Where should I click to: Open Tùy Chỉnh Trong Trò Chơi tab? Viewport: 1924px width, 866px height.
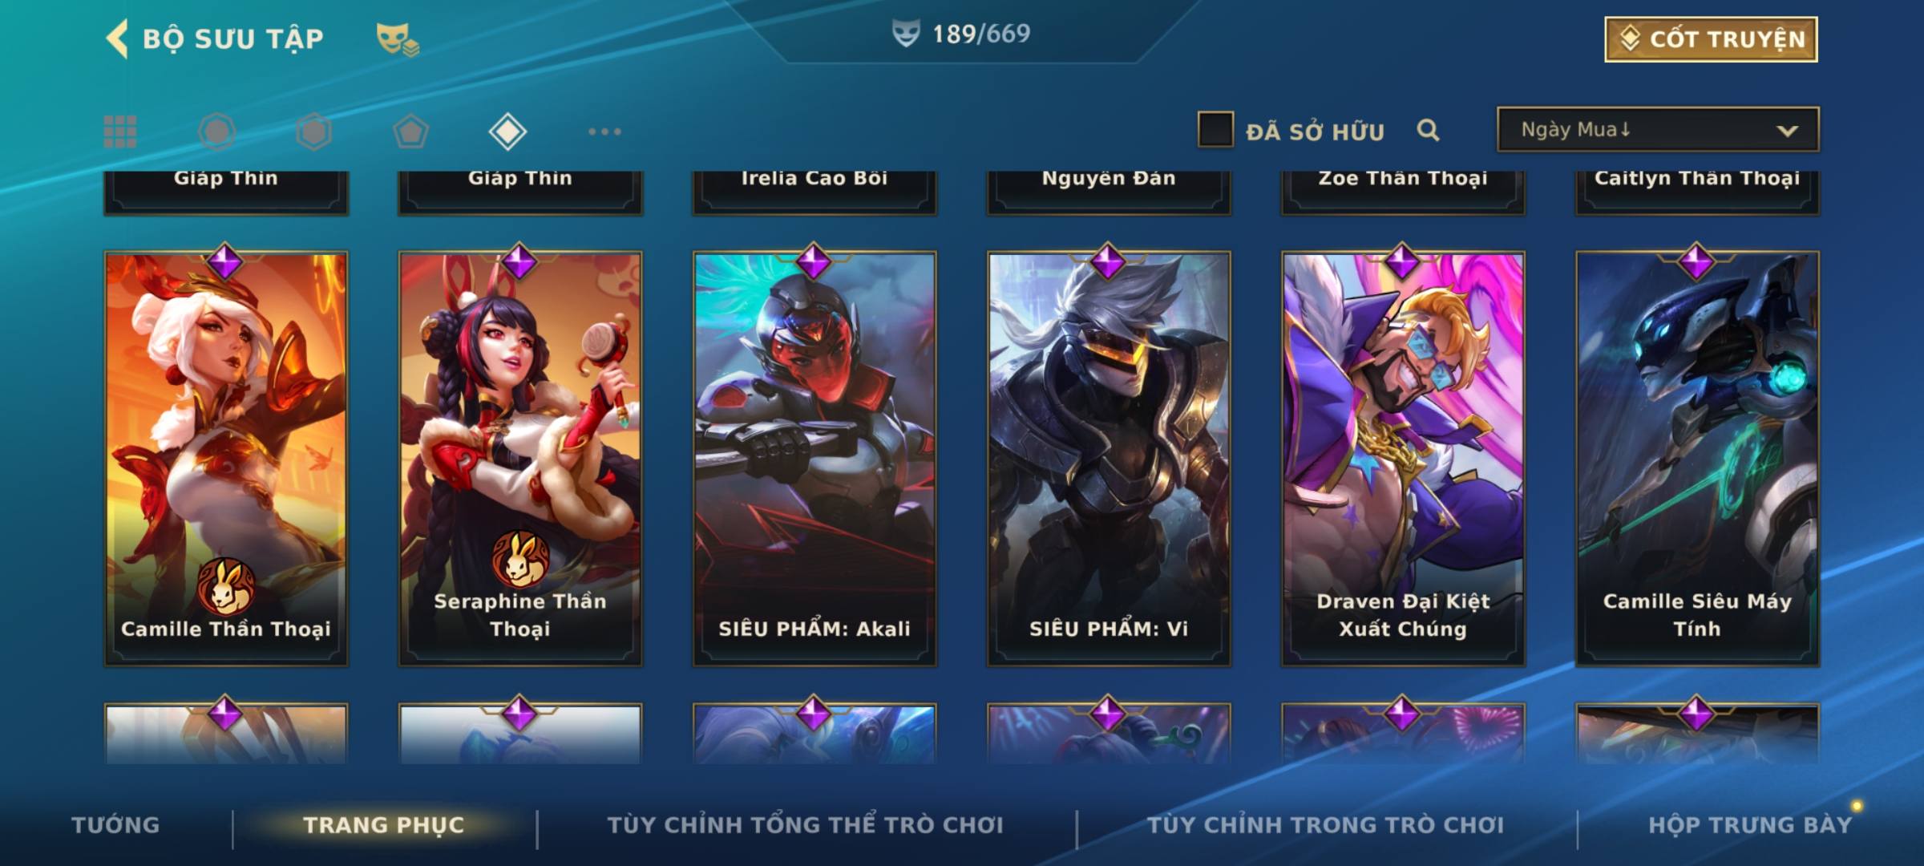pyautogui.click(x=1325, y=825)
